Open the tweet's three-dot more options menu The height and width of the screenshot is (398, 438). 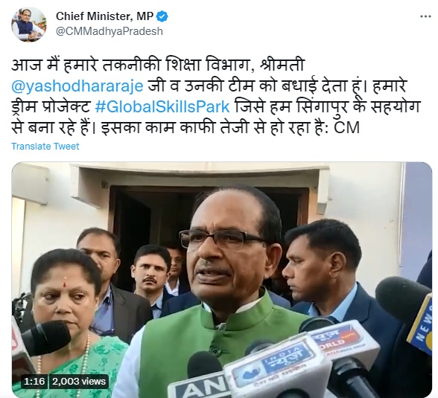[x=425, y=16]
